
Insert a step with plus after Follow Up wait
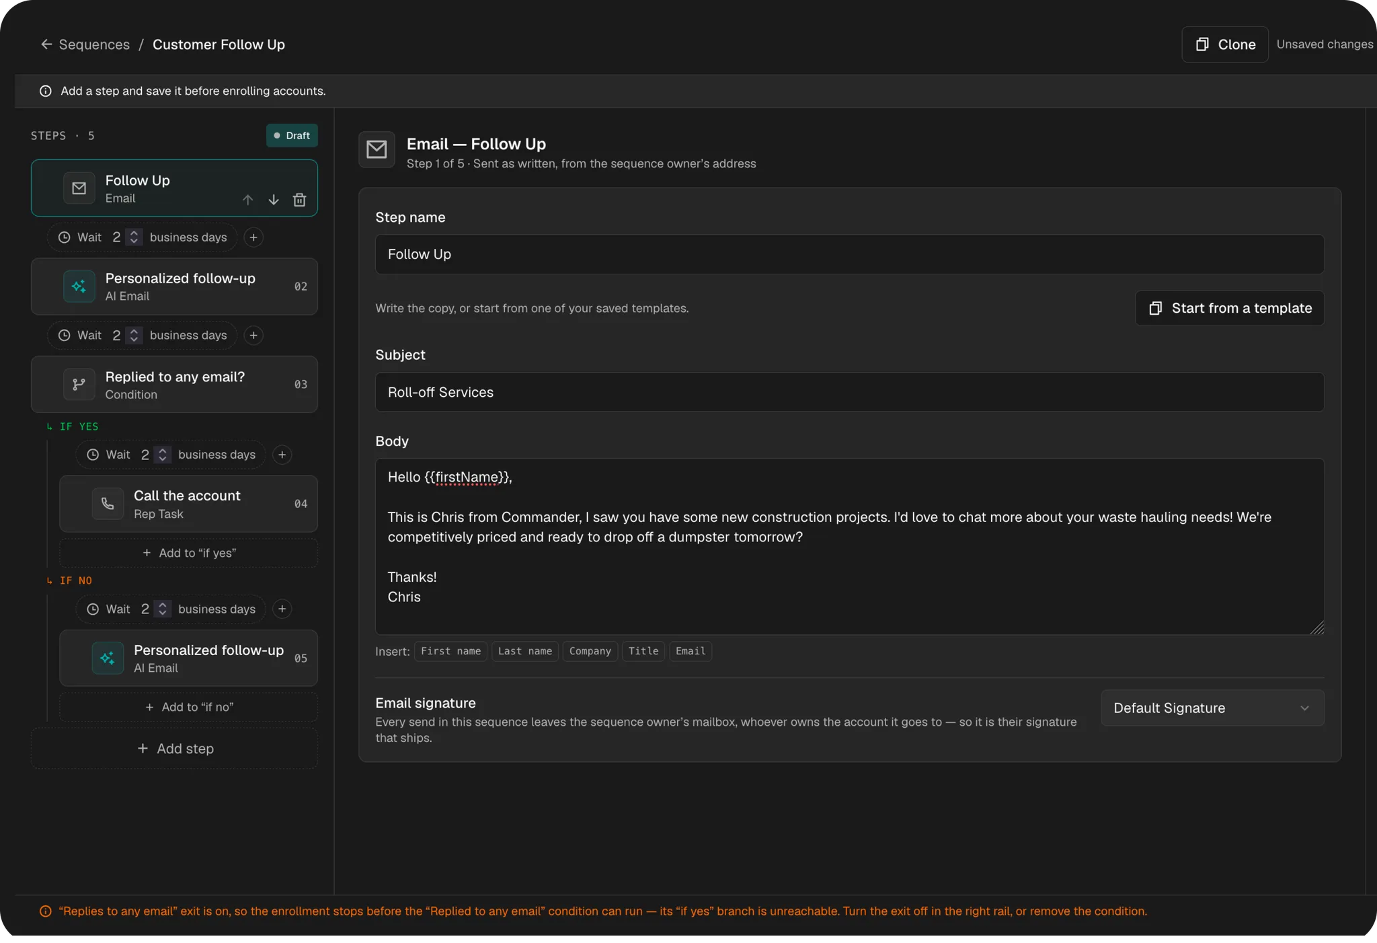253,237
